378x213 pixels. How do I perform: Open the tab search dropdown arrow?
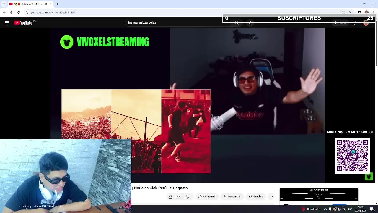tap(4, 4)
